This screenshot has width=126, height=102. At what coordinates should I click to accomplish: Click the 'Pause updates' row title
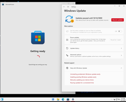(x=75, y=37)
